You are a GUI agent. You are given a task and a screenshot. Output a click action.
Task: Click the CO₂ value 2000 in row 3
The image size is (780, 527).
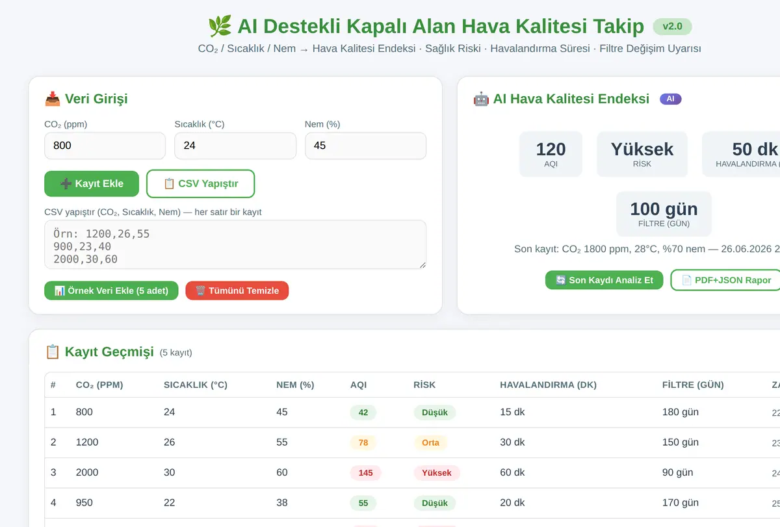pyautogui.click(x=87, y=472)
